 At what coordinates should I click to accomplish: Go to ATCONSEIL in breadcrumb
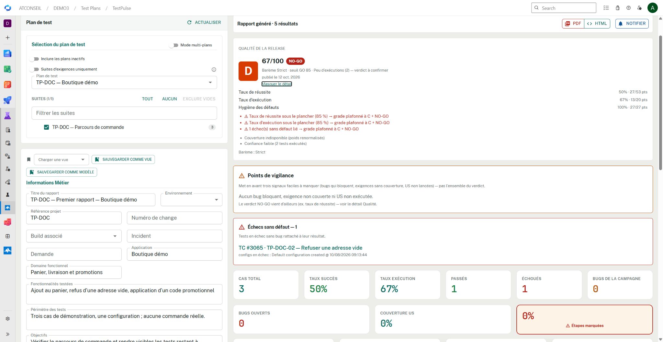click(30, 8)
